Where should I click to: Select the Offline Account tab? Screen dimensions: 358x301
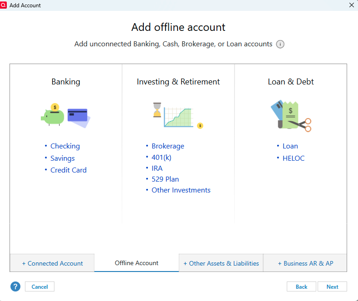tap(137, 263)
